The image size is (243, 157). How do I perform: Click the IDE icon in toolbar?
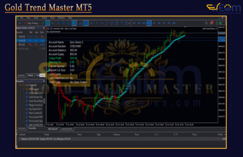pyautogui.click(x=20, y=23)
